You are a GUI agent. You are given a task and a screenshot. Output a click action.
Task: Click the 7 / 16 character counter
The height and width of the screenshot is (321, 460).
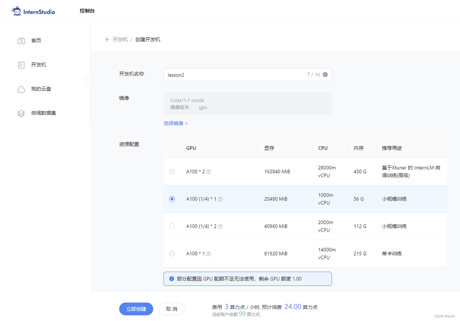pyautogui.click(x=313, y=74)
